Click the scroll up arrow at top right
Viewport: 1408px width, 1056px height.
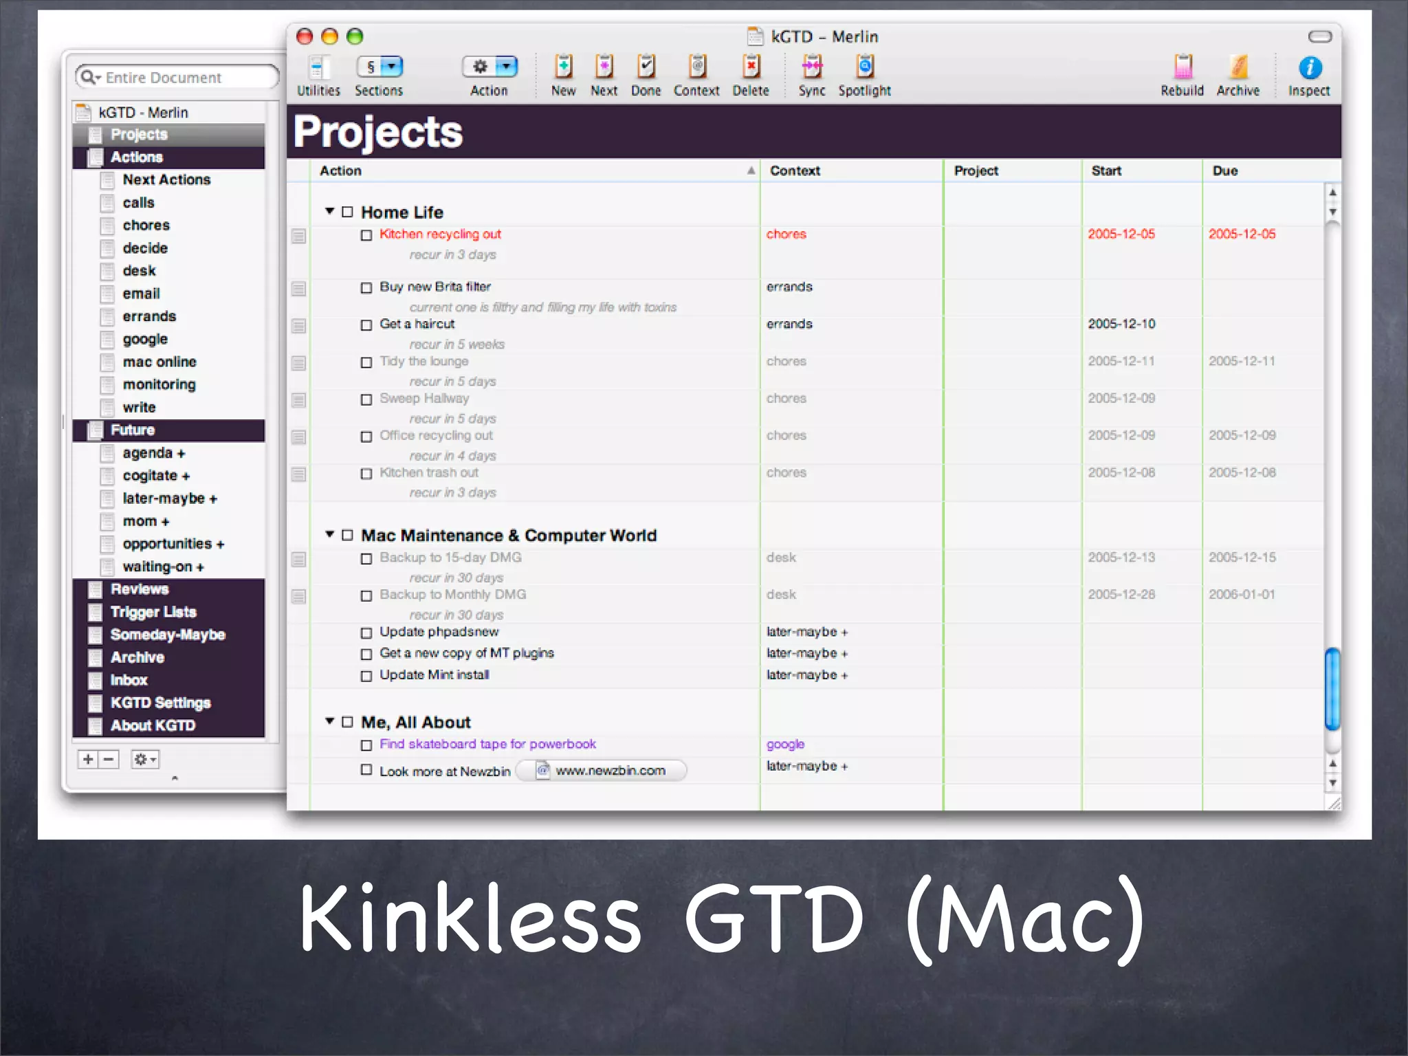(x=1332, y=193)
